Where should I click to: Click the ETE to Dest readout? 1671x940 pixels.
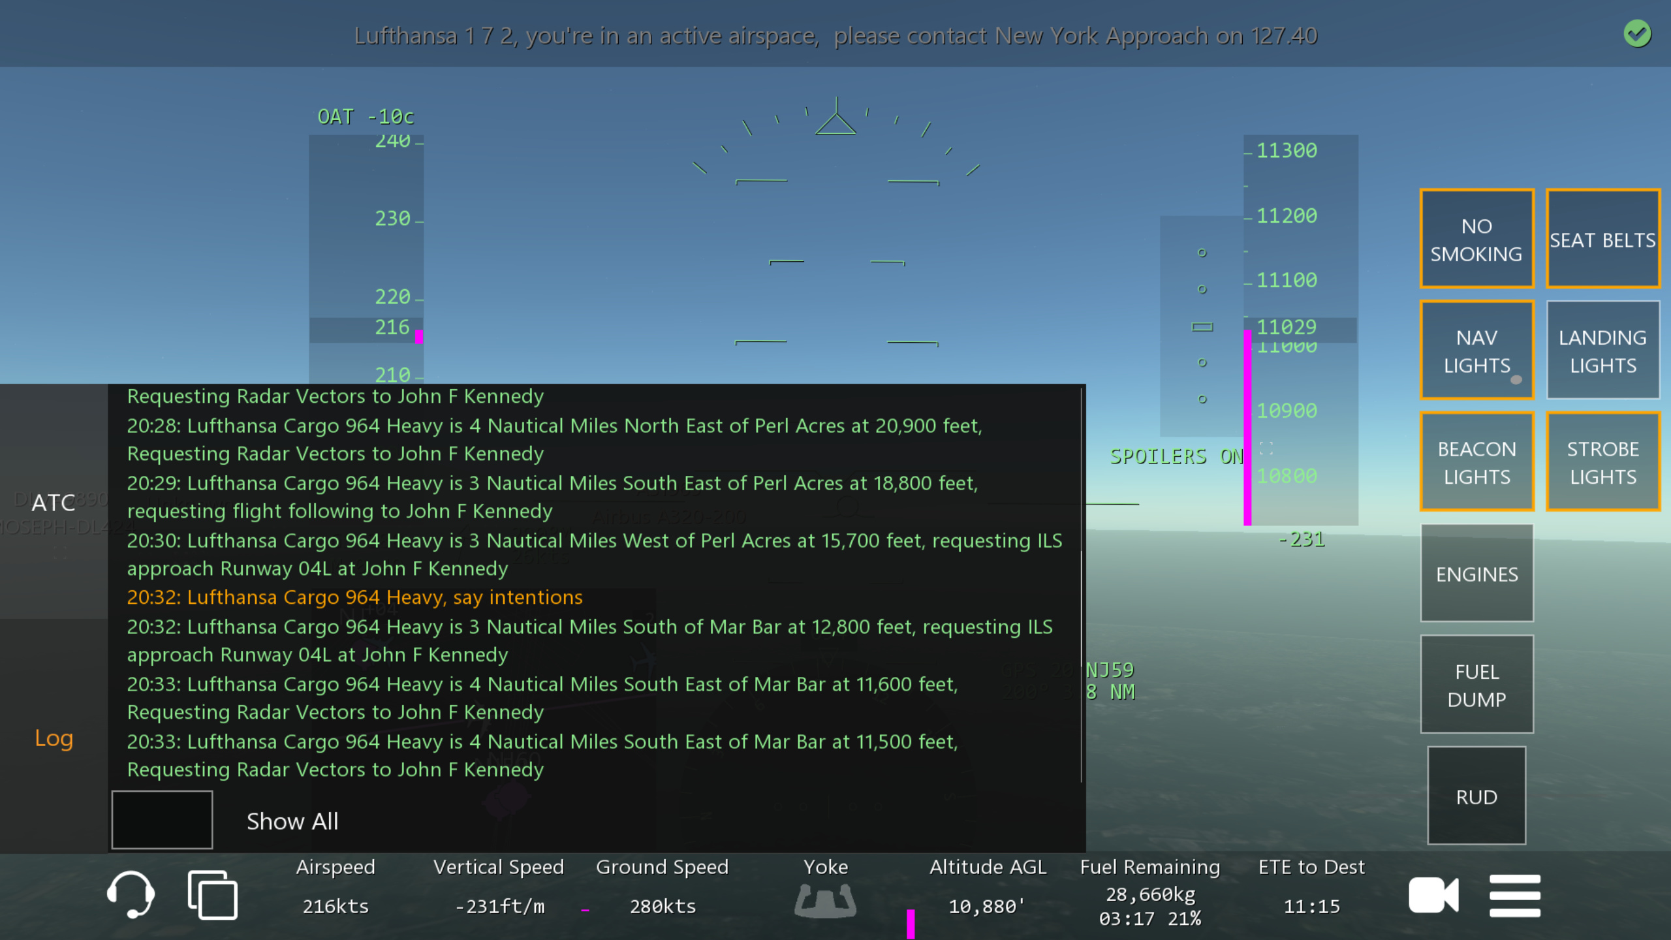point(1311,886)
